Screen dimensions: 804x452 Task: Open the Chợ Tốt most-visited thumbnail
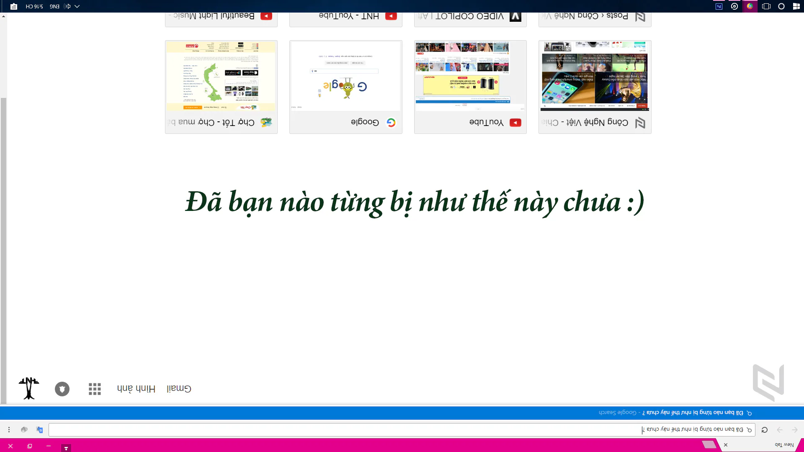221,87
